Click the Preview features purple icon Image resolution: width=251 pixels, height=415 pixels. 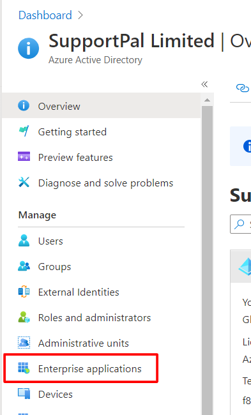tap(24, 156)
